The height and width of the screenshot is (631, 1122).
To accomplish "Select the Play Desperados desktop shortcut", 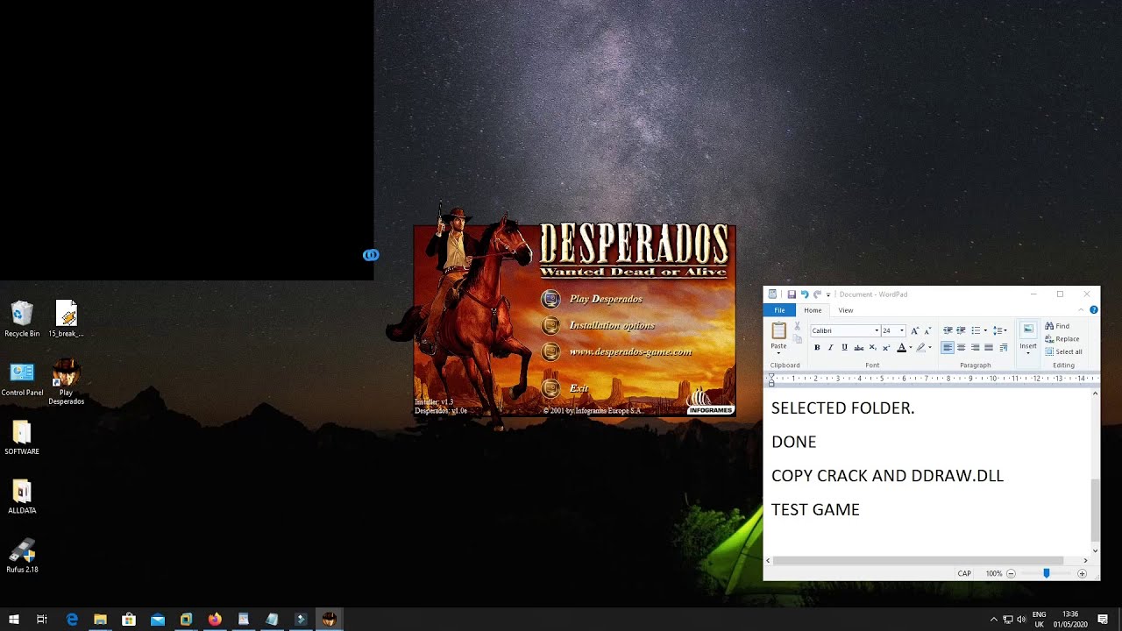I will (x=67, y=382).
